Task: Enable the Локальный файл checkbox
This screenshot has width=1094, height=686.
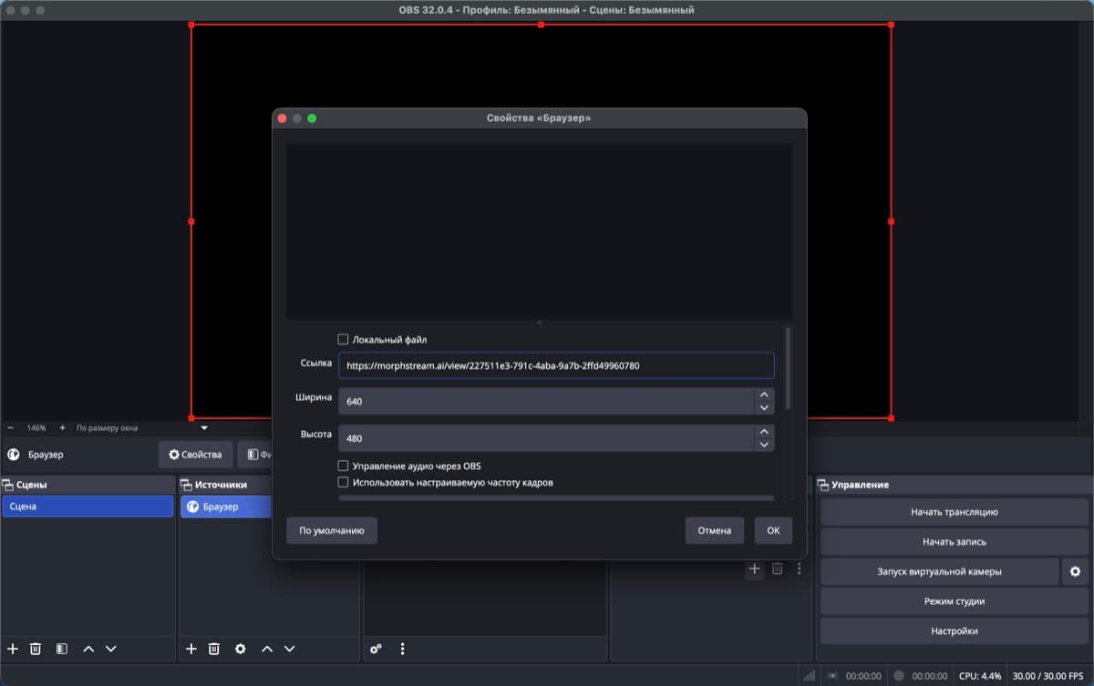Action: pos(343,339)
